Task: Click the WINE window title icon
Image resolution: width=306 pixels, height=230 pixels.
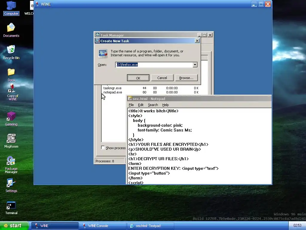Action: click(37, 4)
